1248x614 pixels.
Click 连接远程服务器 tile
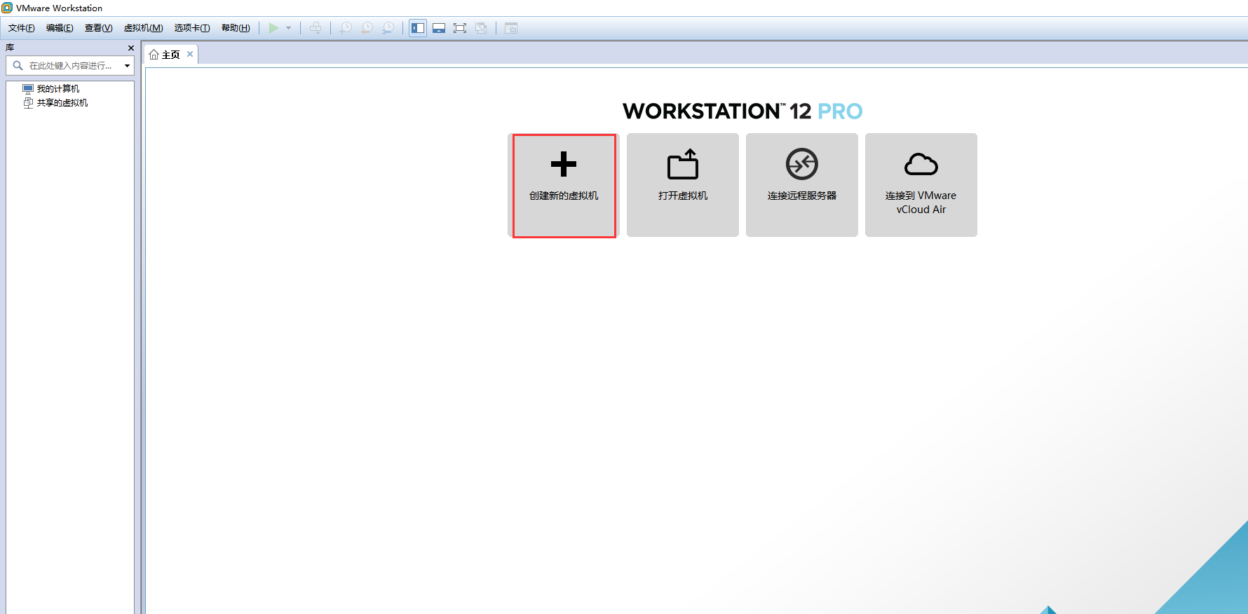(x=802, y=185)
